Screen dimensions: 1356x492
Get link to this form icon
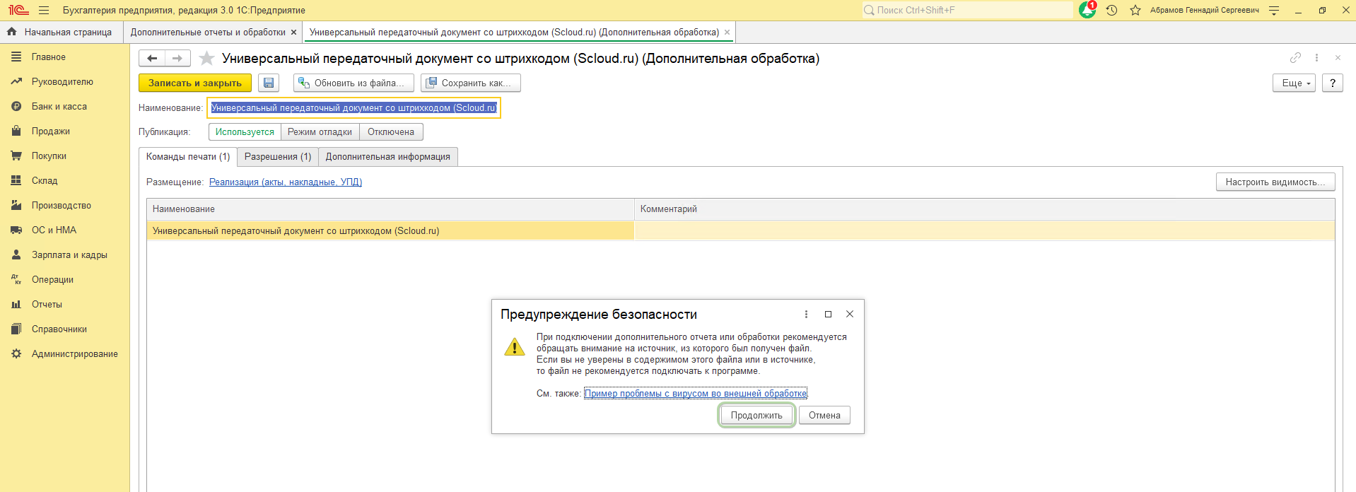(1295, 58)
